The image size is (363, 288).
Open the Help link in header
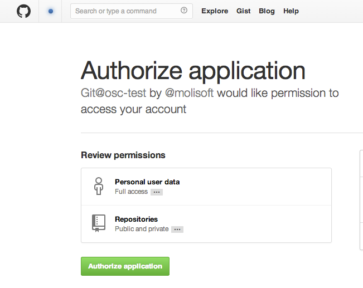(x=291, y=11)
